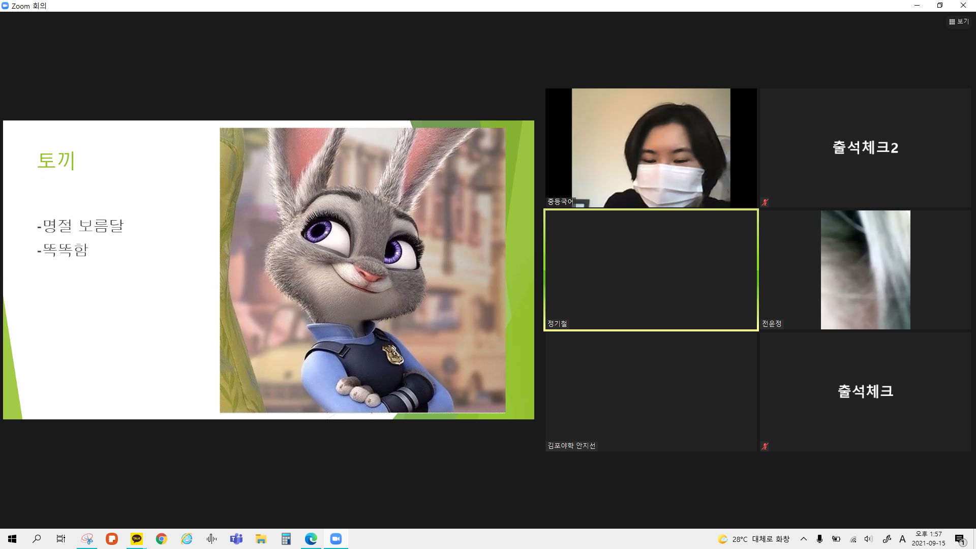
Task: Open the orange app taskbar icon
Action: click(x=112, y=539)
